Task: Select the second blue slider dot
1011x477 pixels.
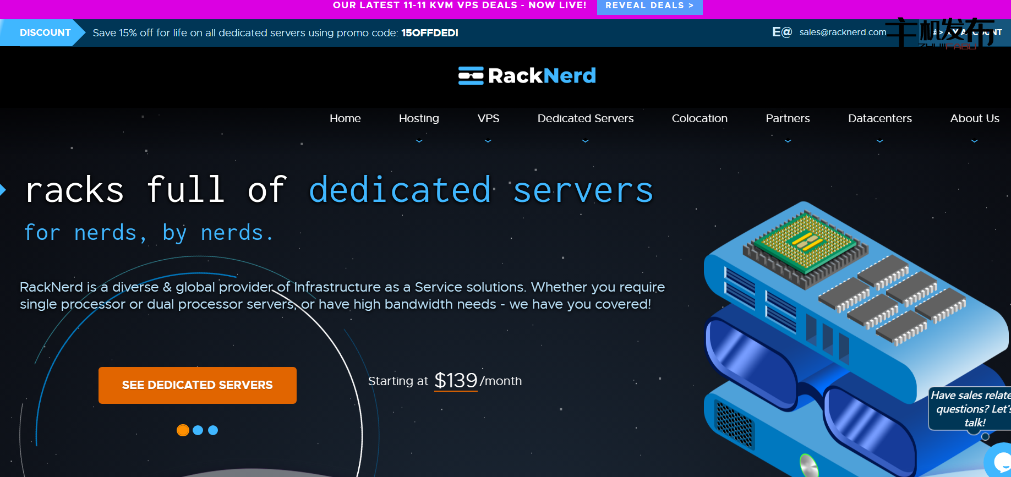Action: (198, 430)
